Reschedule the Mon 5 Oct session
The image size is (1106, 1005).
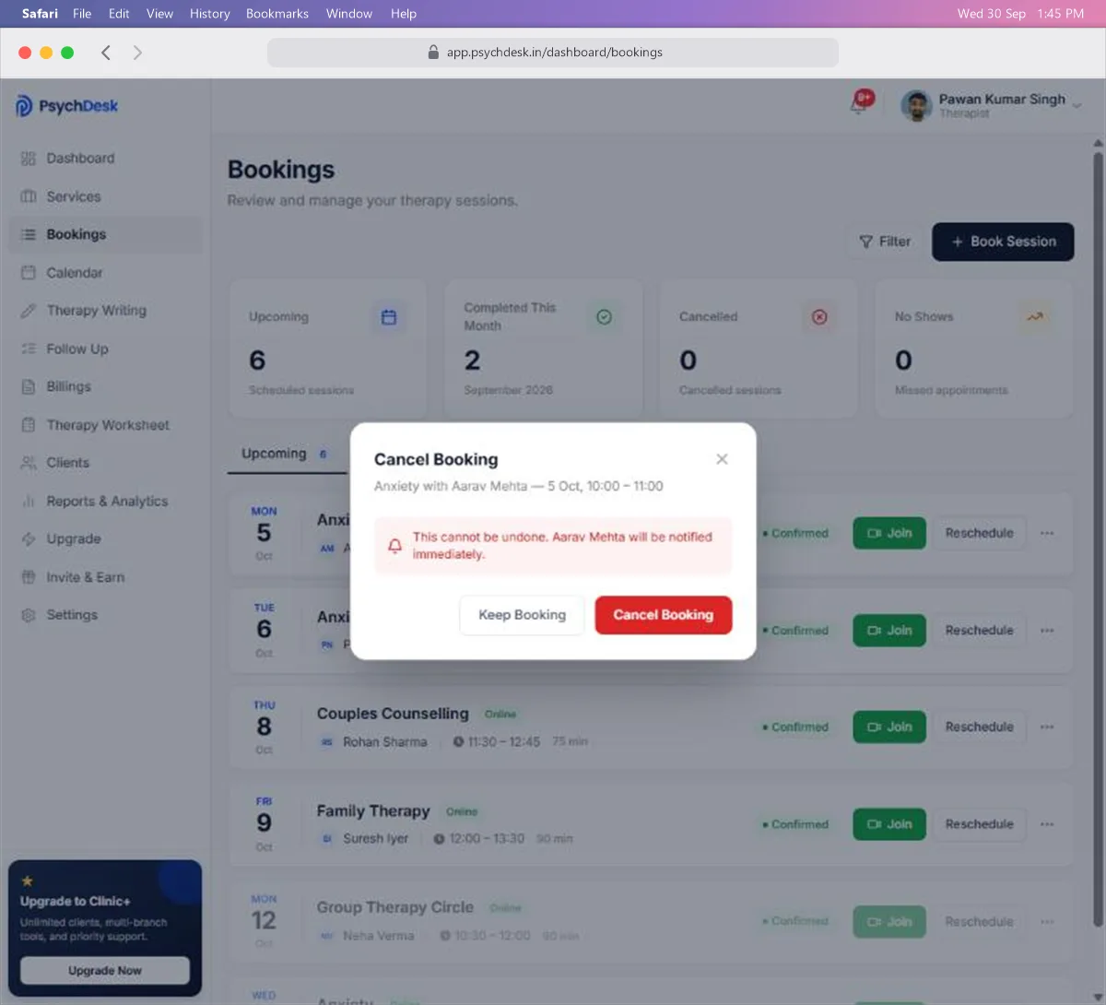[x=979, y=533]
